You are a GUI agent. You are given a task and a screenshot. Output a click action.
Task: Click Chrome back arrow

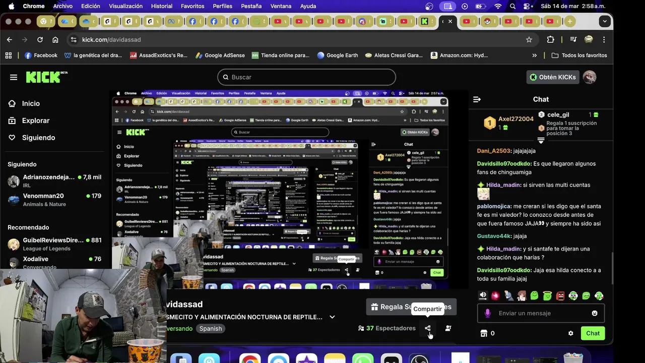[10, 39]
